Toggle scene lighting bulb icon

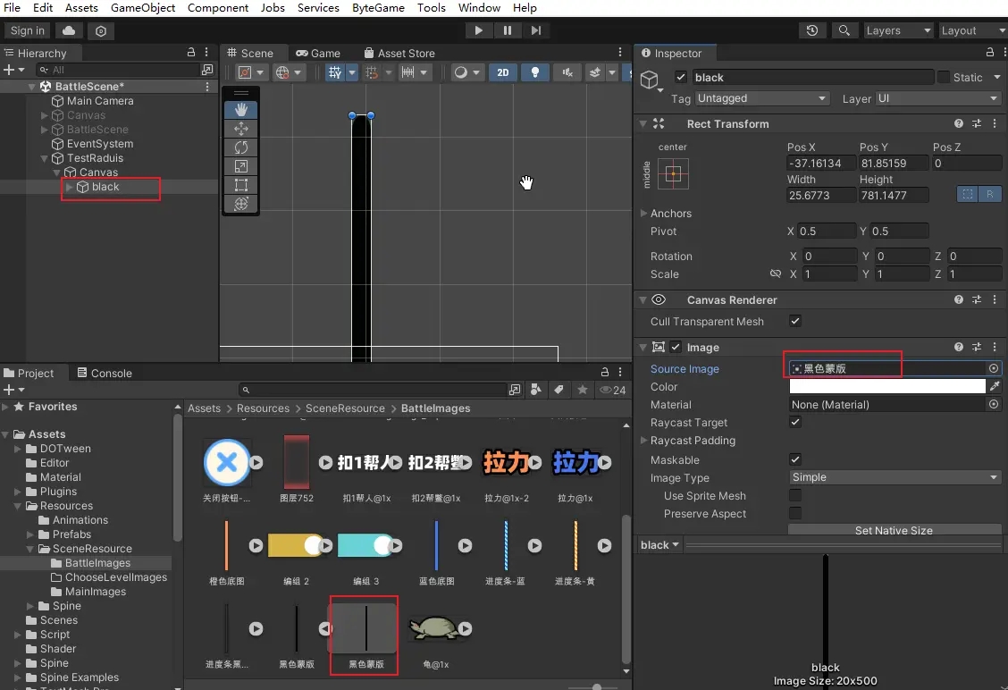534,72
